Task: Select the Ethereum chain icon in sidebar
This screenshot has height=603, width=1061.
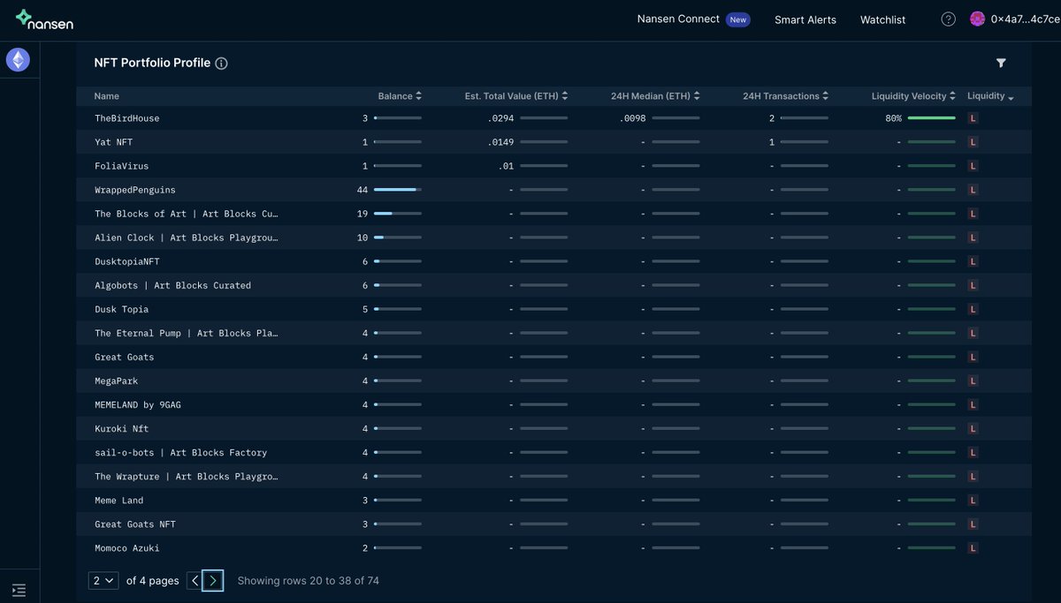Action: tap(19, 59)
